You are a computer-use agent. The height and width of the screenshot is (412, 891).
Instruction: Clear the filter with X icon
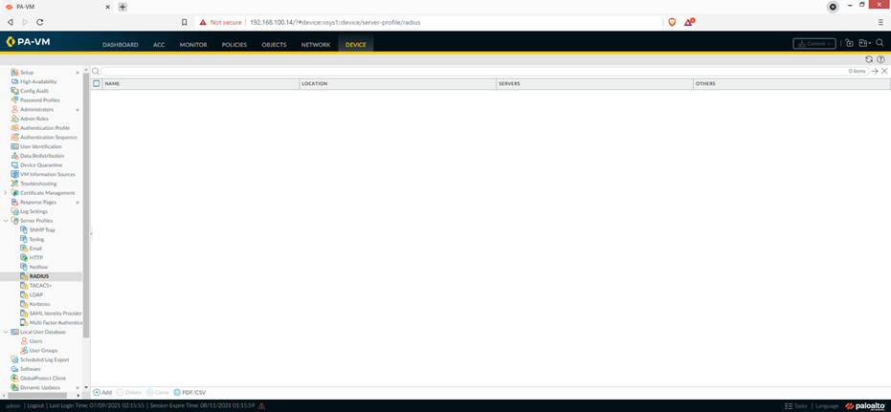pos(884,72)
